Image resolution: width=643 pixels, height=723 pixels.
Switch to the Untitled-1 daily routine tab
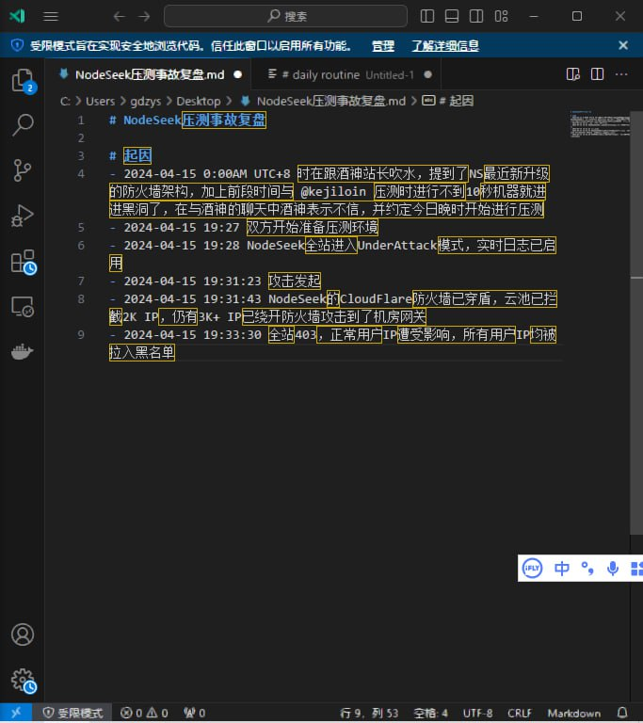[346, 74]
